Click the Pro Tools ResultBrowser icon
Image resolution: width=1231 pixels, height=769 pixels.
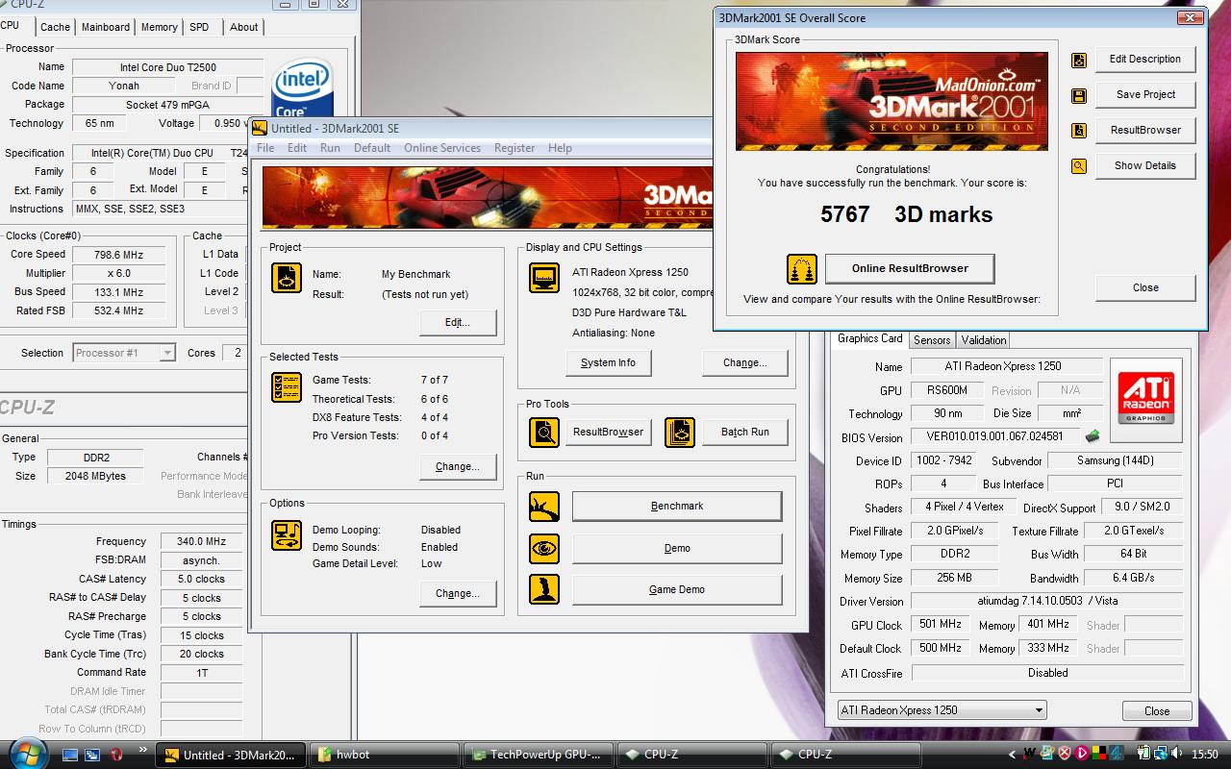(x=544, y=433)
